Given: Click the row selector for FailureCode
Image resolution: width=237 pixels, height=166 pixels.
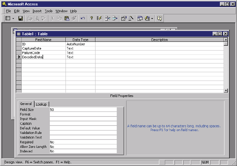Looking at the screenshot, I should [19, 53].
